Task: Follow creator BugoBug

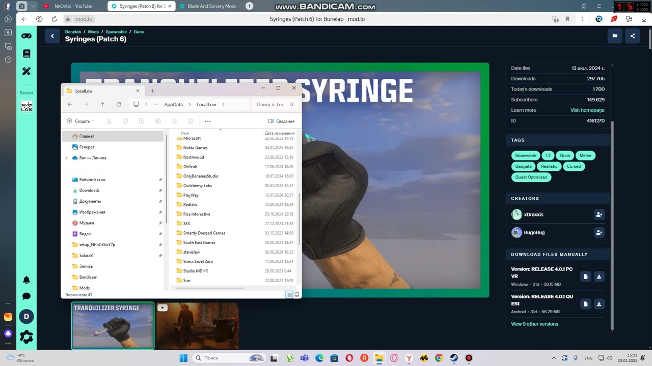Action: point(599,232)
